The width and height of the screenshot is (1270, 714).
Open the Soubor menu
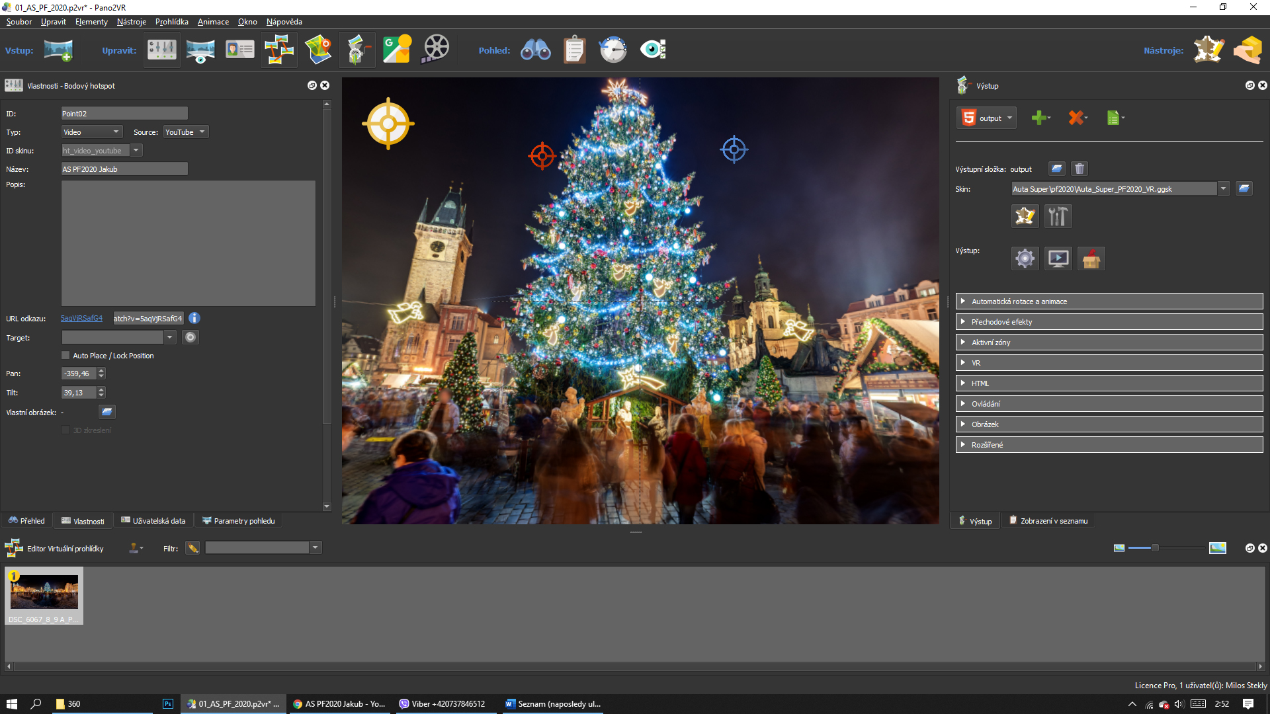[19, 22]
